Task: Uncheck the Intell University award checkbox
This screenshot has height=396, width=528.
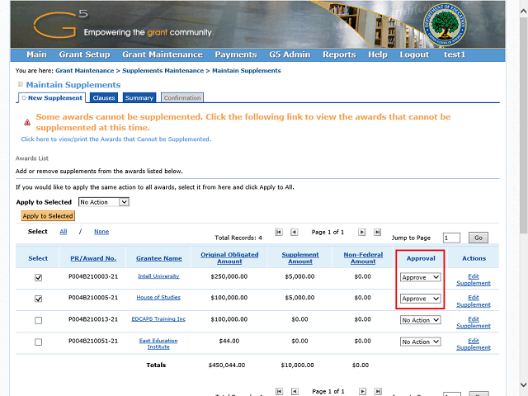Action: 38,277
